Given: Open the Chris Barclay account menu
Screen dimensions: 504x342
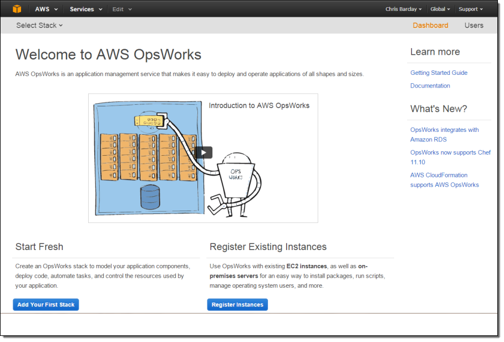Looking at the screenshot, I should point(403,9).
